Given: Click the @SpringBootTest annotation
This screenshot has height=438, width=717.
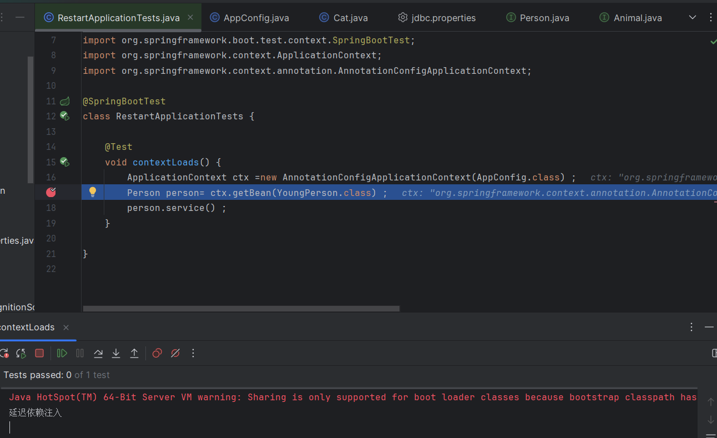Looking at the screenshot, I should click(x=124, y=101).
